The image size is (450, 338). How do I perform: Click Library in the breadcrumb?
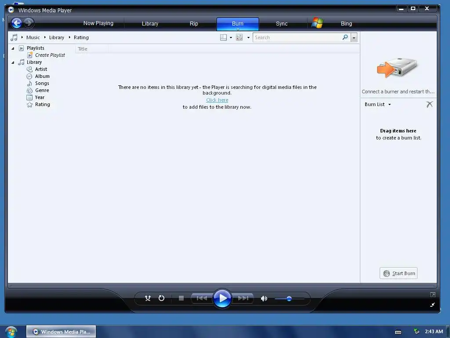click(57, 37)
